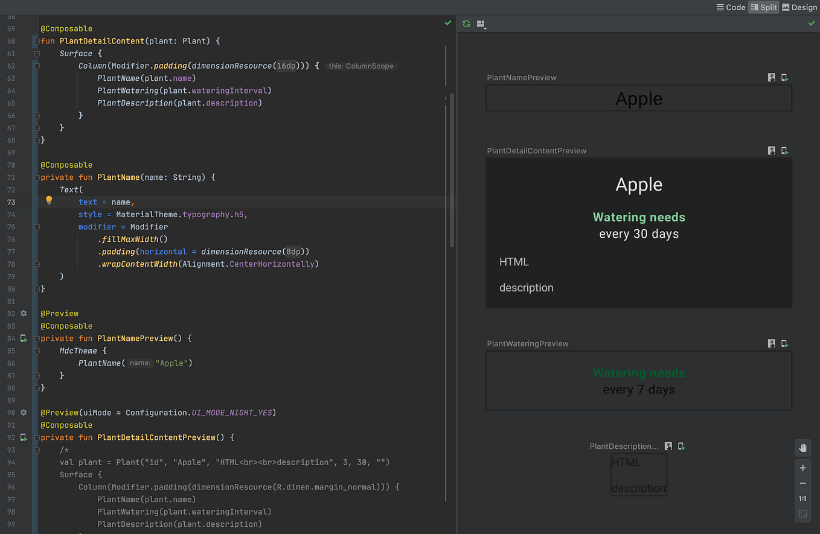Zoom out using the minus button
The height and width of the screenshot is (534, 820).
click(x=802, y=483)
